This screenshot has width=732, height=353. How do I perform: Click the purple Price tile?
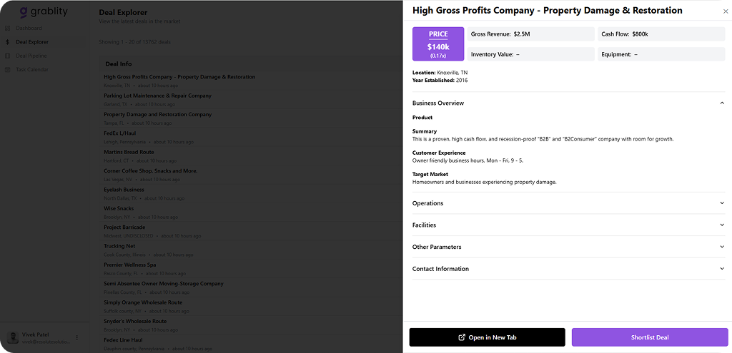click(x=438, y=44)
